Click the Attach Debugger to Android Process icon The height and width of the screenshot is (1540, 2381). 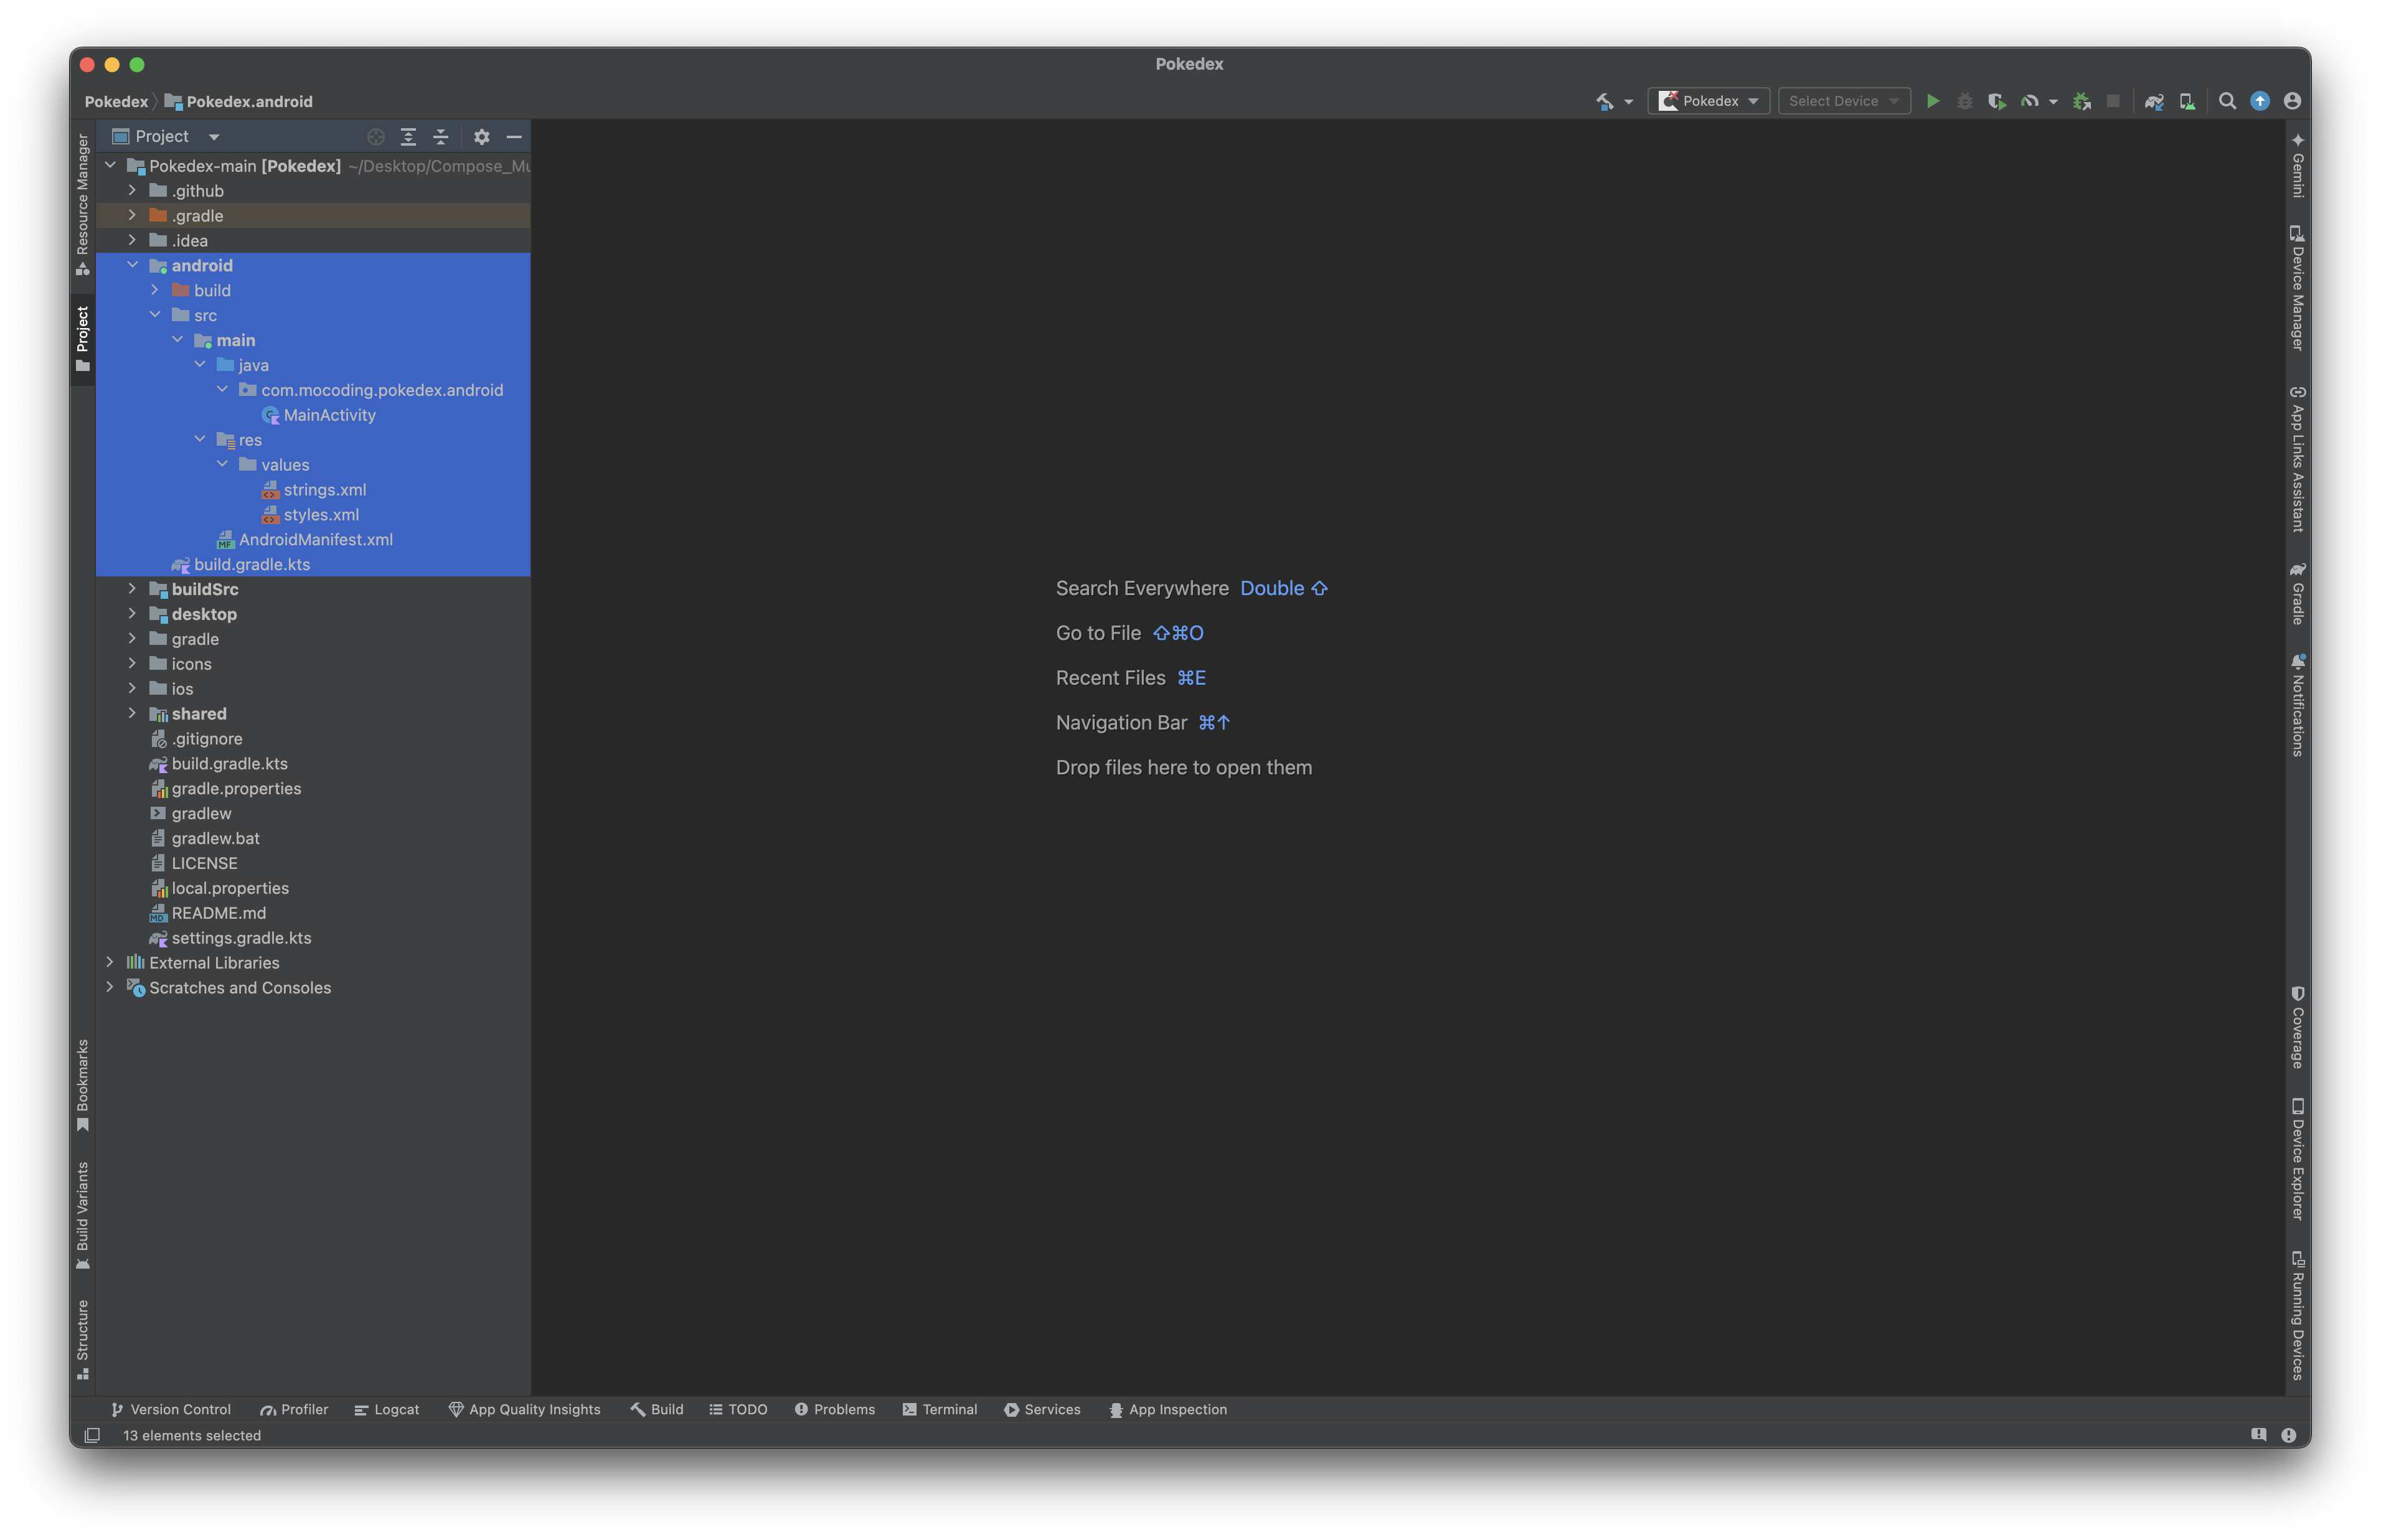coord(2081,101)
